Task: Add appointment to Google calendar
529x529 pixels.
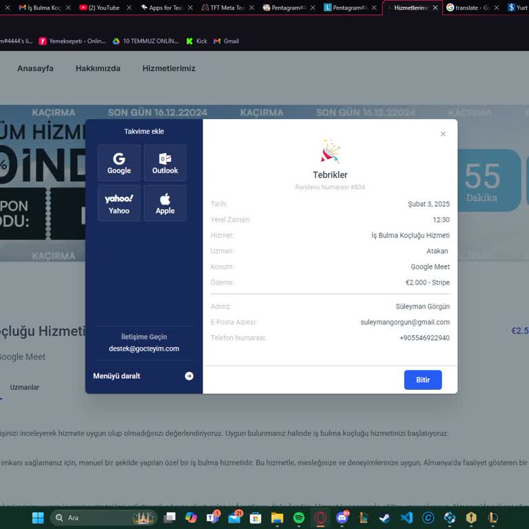Action: point(118,163)
